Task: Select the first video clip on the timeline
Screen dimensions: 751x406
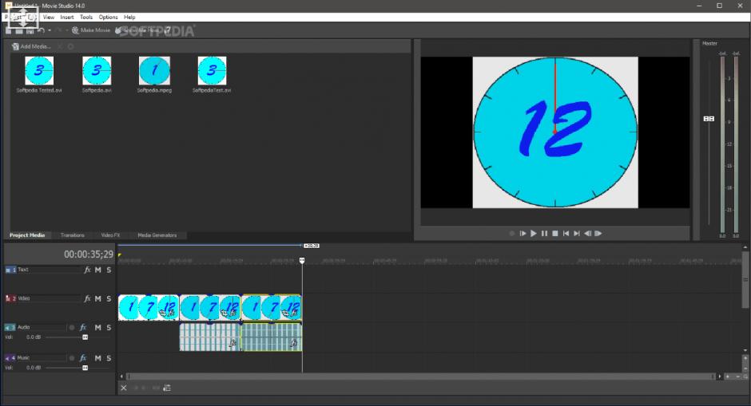Action: (149, 307)
